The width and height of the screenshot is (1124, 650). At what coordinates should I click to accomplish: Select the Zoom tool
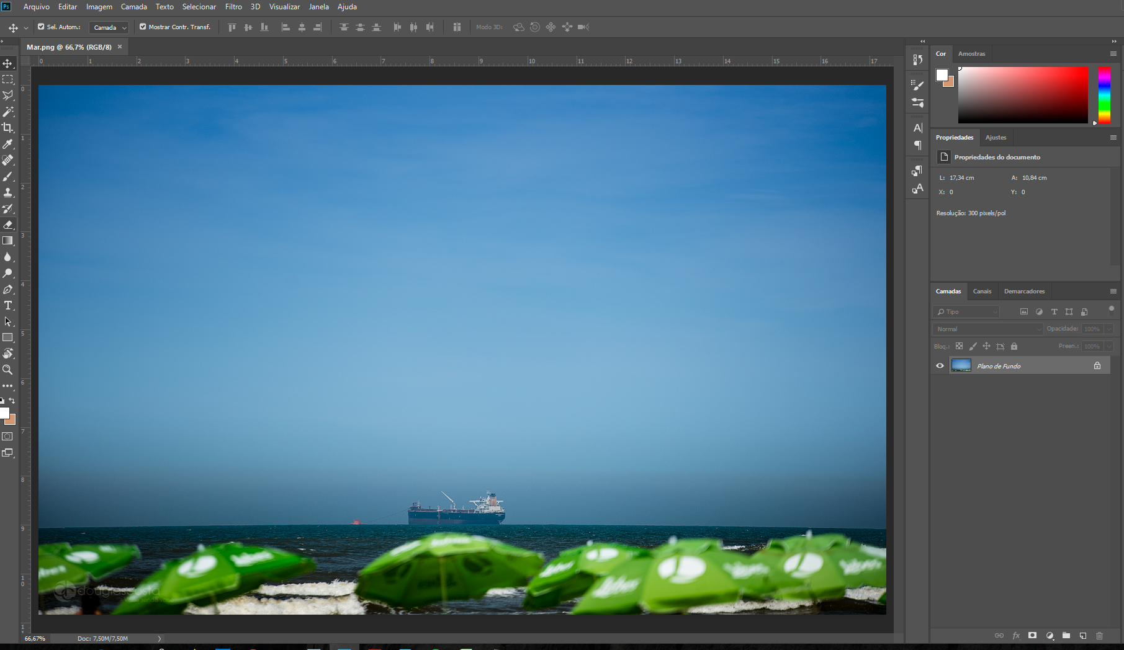pyautogui.click(x=7, y=370)
